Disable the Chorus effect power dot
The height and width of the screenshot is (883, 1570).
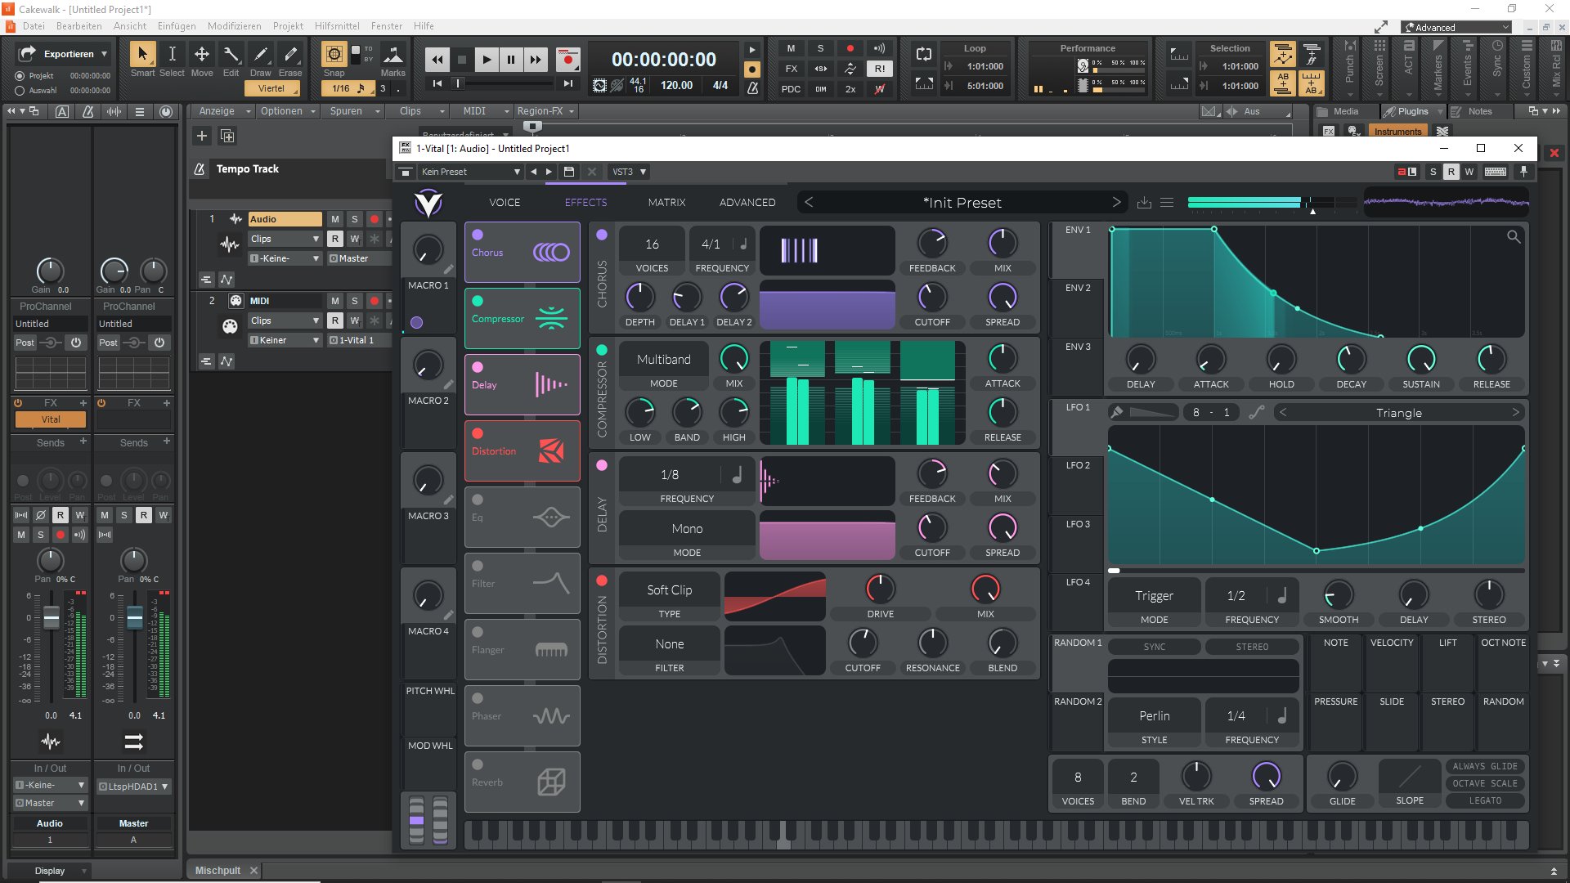[x=478, y=235]
